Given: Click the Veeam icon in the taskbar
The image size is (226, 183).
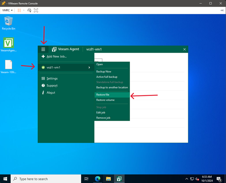Looking at the screenshot, I should click(119, 179).
